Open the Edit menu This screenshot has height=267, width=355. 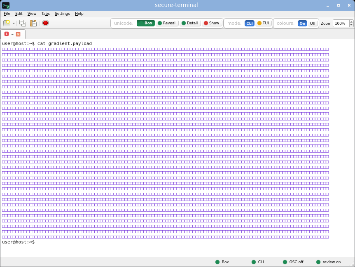(x=19, y=14)
